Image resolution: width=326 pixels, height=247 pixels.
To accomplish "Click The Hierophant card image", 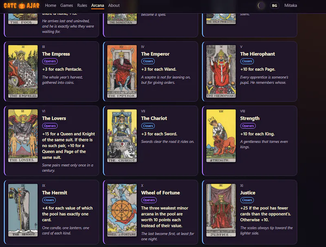I will (x=221, y=71).
